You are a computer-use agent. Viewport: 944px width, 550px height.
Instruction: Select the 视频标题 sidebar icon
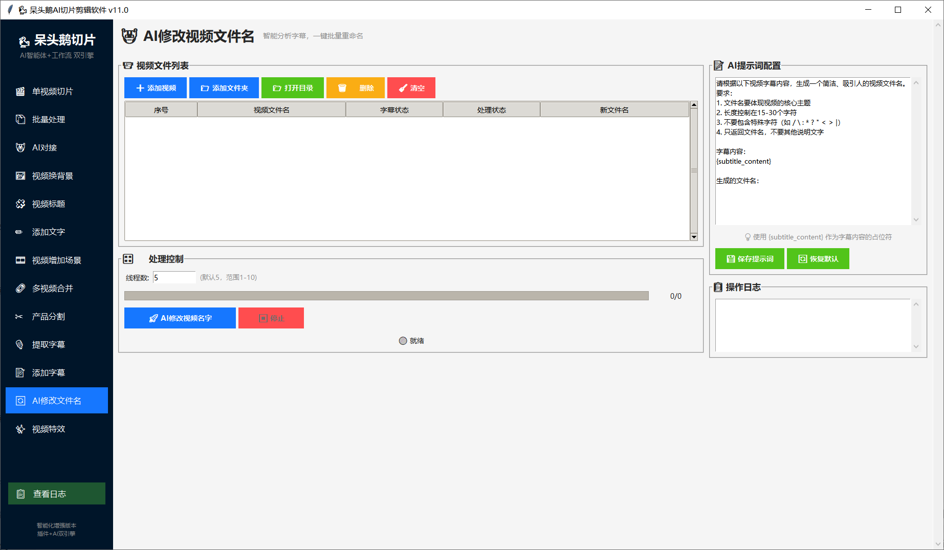pos(20,204)
